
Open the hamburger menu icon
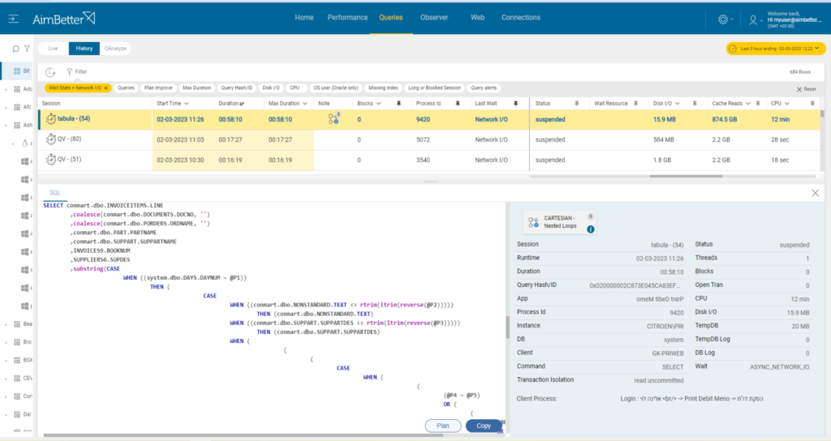click(14, 19)
